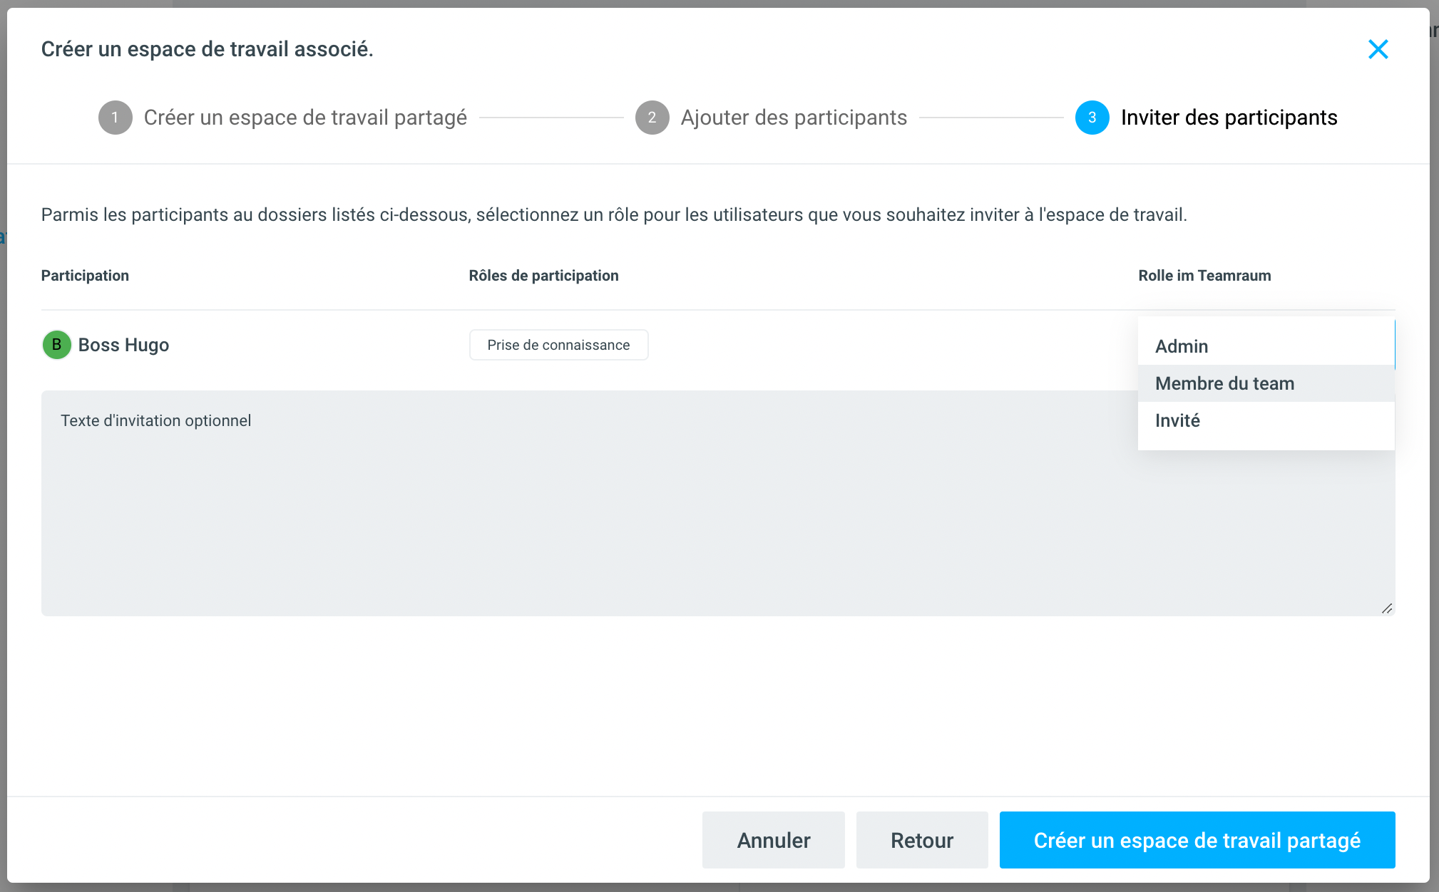Go to Créer un espace de travail partagé step
The image size is (1439, 892).
click(x=305, y=118)
